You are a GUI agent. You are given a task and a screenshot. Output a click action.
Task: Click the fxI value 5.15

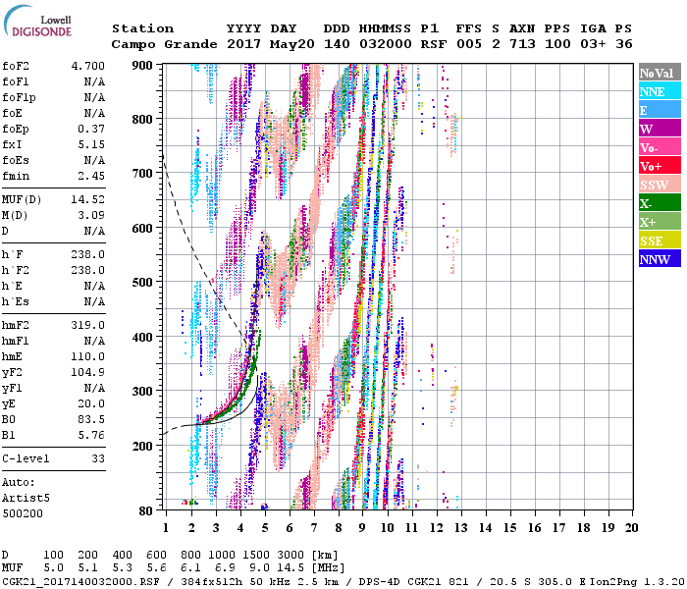91,144
